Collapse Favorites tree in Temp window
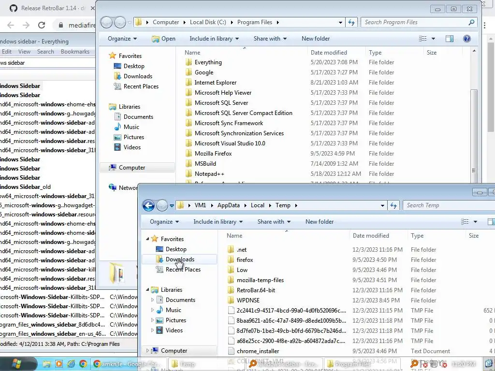Viewport: 495px width, 371px height. pyautogui.click(x=147, y=239)
